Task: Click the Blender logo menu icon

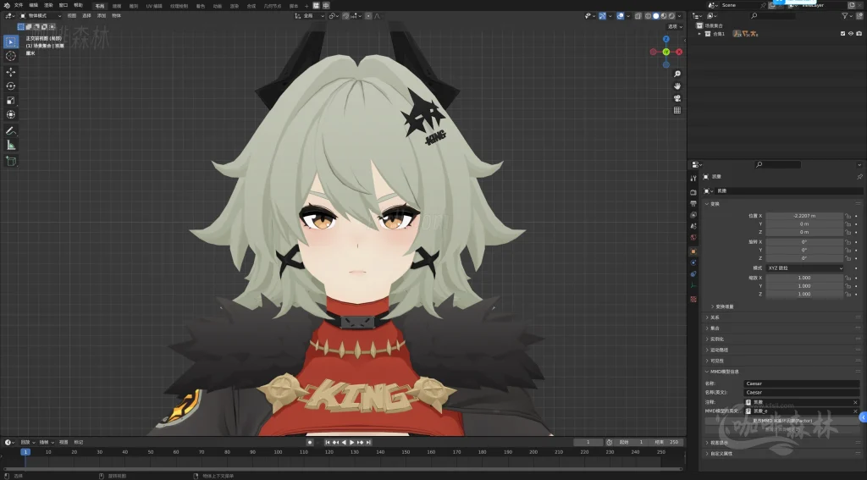Action: pos(7,5)
